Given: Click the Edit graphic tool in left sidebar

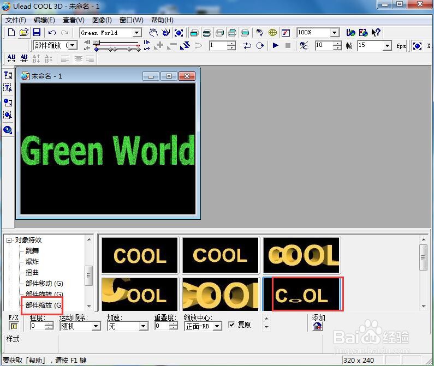Looking at the screenshot, I should (8, 115).
